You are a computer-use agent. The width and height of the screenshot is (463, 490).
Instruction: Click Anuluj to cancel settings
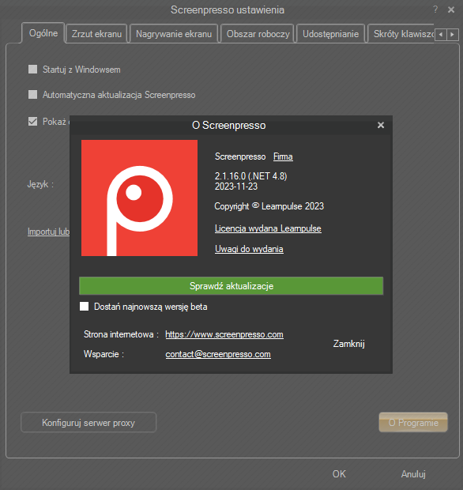click(413, 474)
